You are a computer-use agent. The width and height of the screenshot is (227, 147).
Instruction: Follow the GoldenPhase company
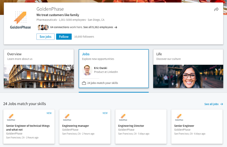point(64,37)
